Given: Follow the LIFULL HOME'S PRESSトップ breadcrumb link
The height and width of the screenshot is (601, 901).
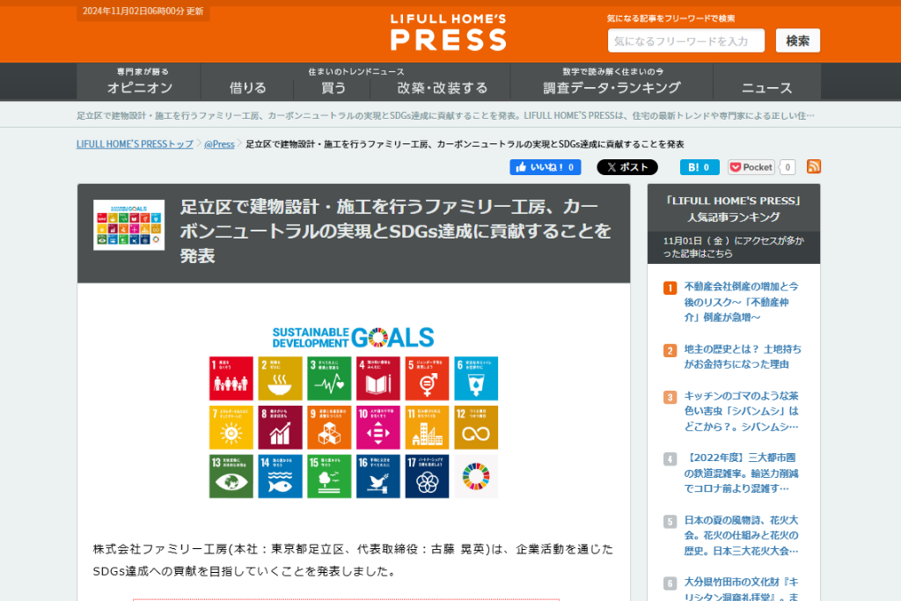Looking at the screenshot, I should 135,144.
